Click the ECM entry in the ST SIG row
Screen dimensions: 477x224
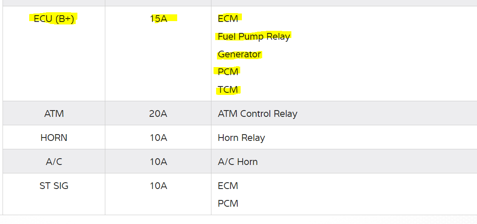click(x=228, y=186)
